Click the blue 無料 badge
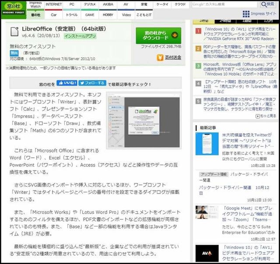 coord(14,53)
